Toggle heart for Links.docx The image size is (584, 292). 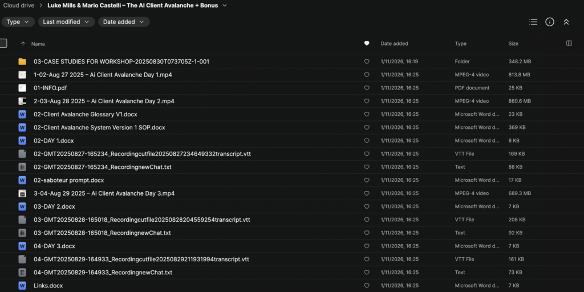(x=367, y=286)
